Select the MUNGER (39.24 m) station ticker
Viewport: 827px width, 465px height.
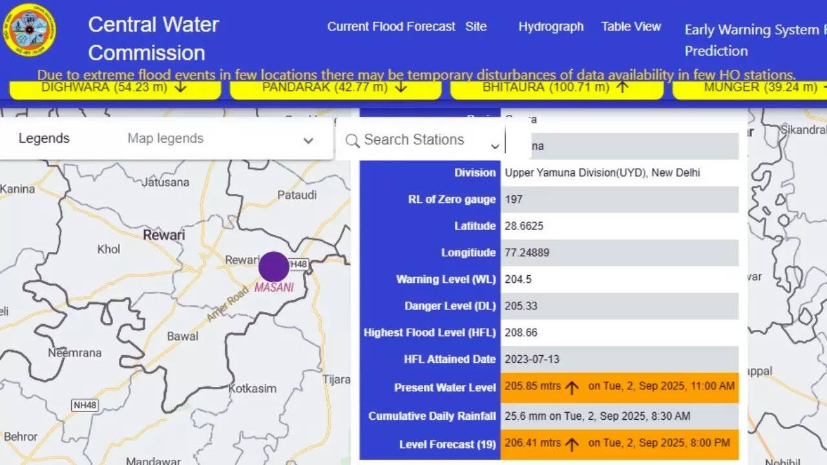749,88
